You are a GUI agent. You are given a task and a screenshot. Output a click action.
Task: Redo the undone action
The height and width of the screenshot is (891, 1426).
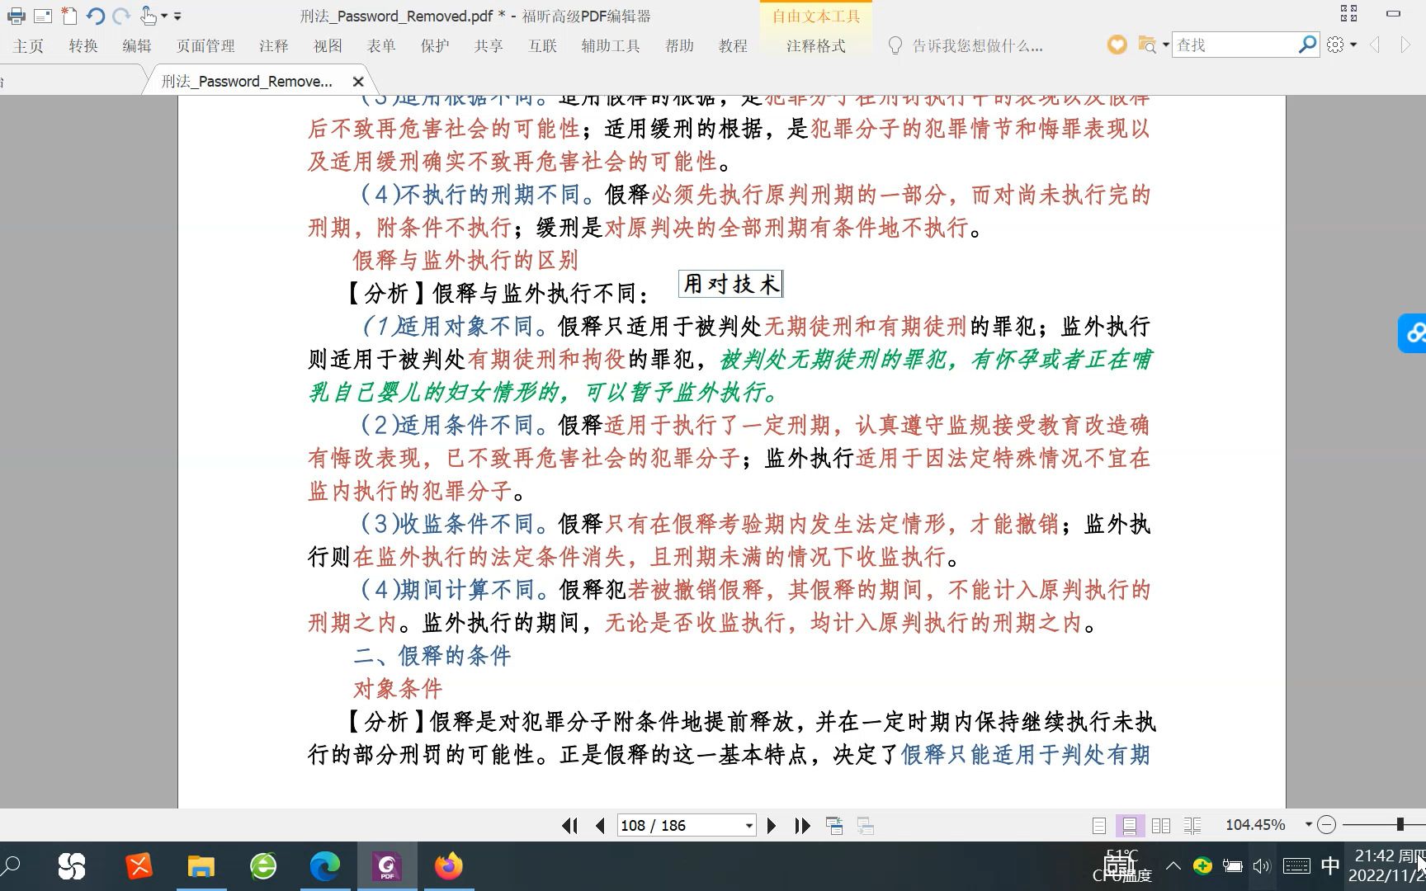121,16
